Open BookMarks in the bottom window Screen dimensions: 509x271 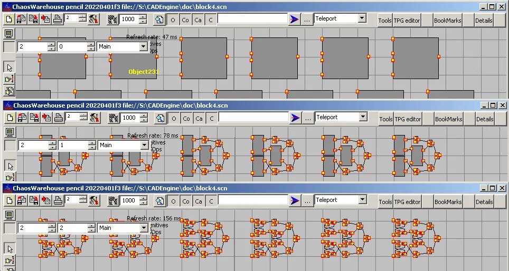(x=448, y=202)
